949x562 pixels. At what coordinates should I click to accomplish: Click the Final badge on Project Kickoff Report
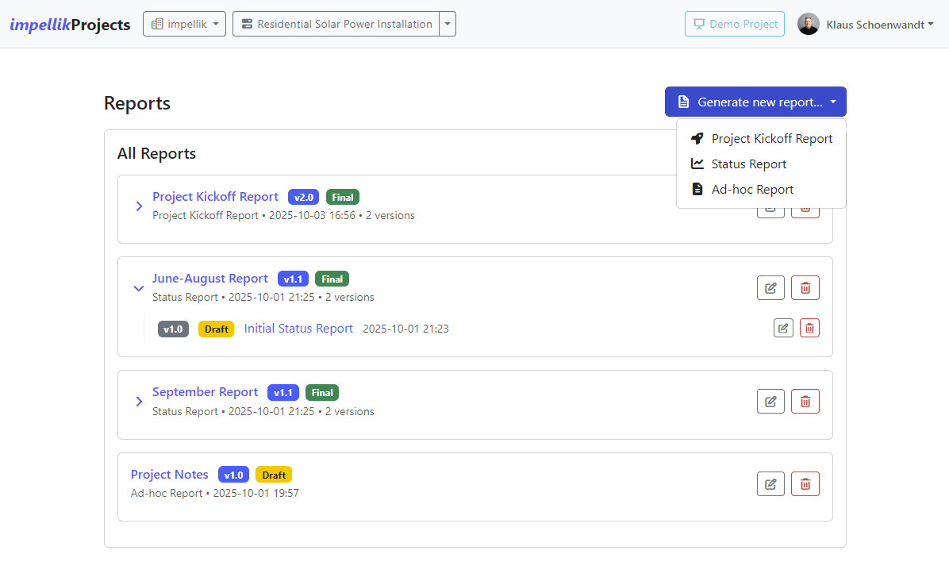pos(343,198)
